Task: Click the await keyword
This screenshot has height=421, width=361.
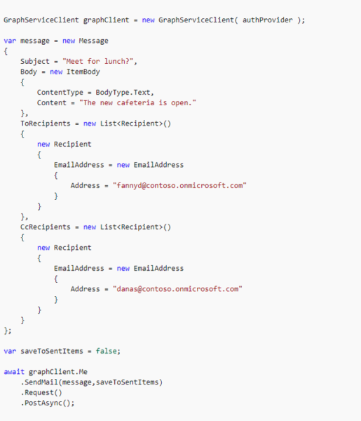Action: point(14,372)
